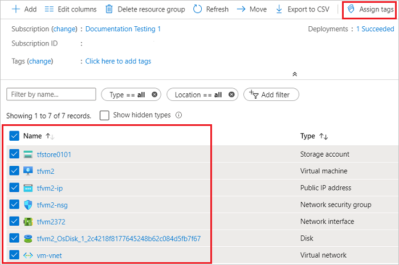This screenshot has width=399, height=265.
Task: Click the Public IP address type cell
Action: 325,187
